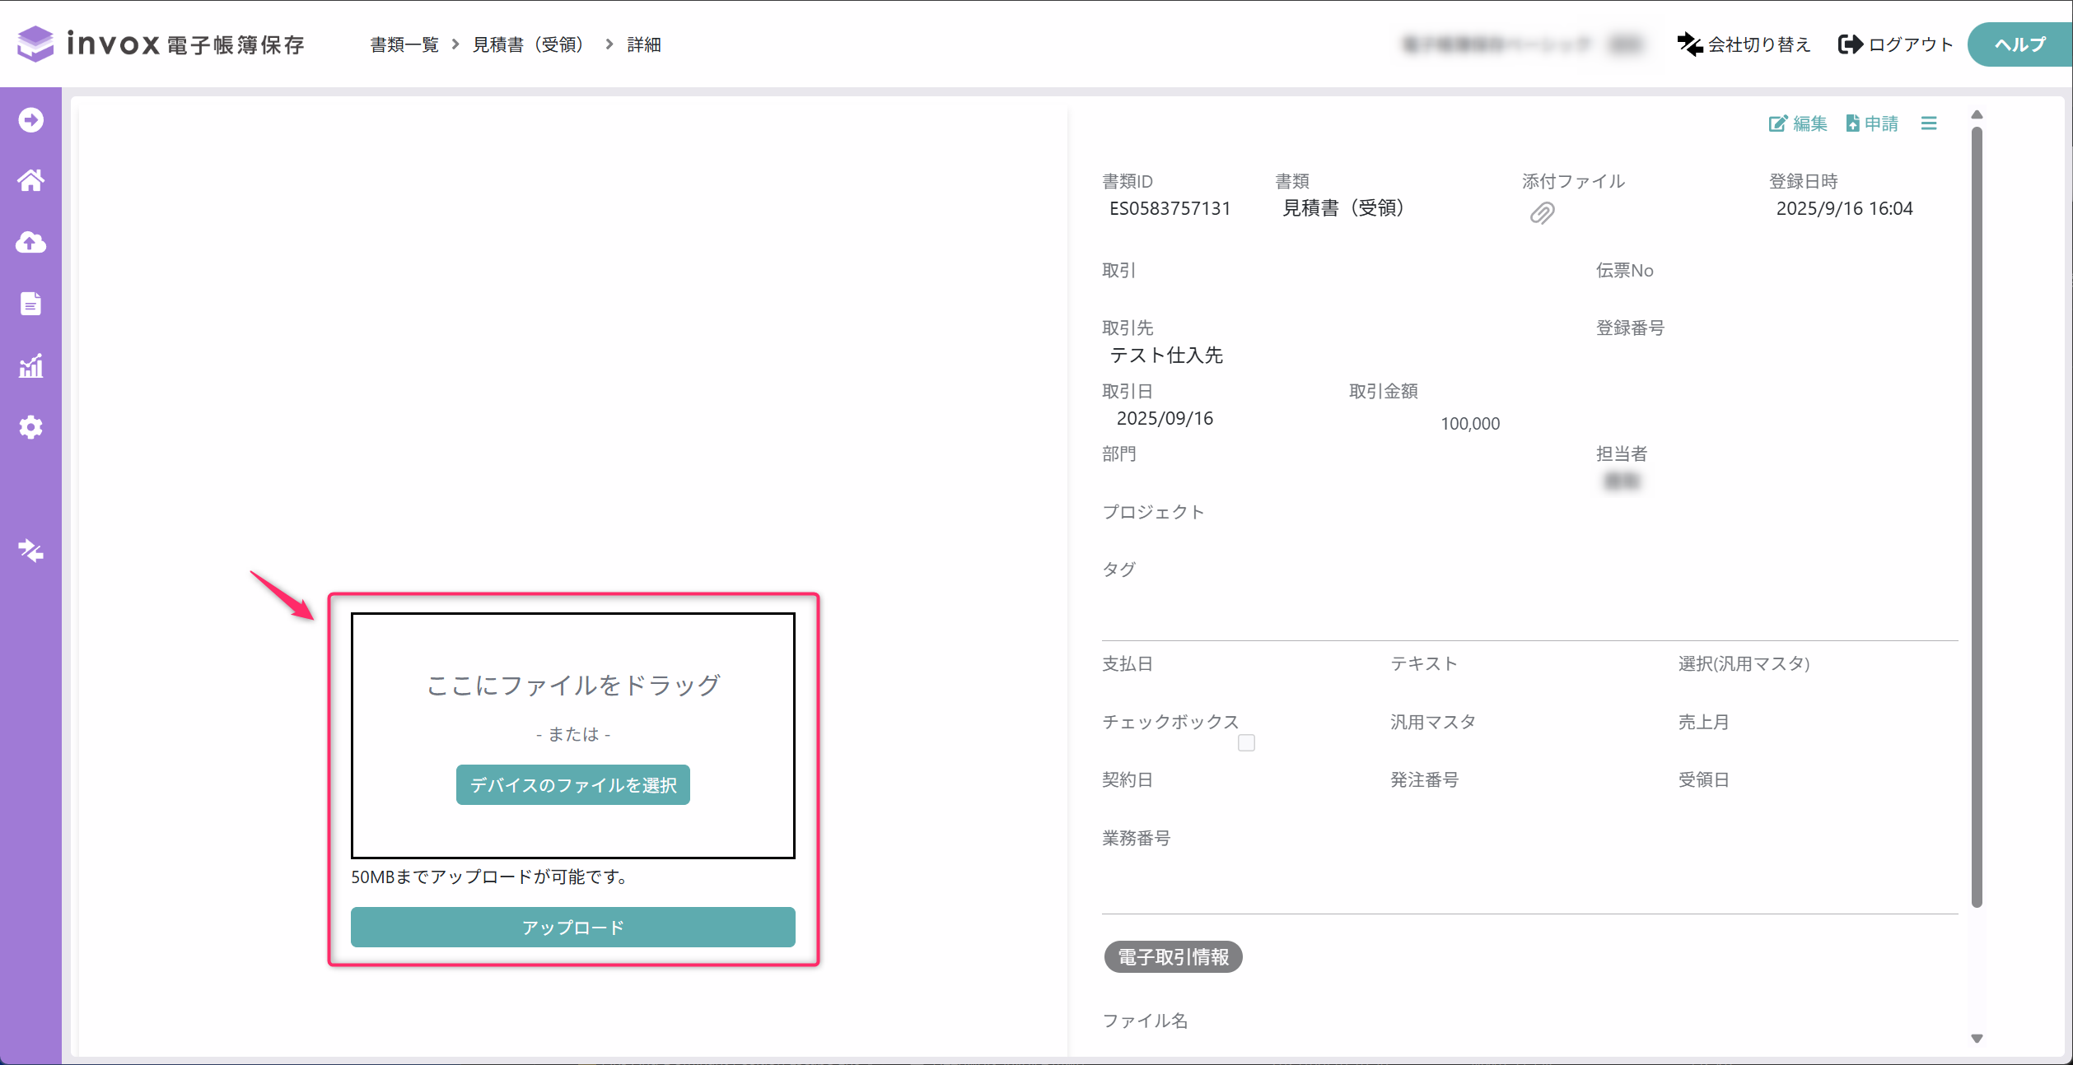The image size is (2073, 1065).
Task: Click the 部門 field label
Action: coord(1118,453)
